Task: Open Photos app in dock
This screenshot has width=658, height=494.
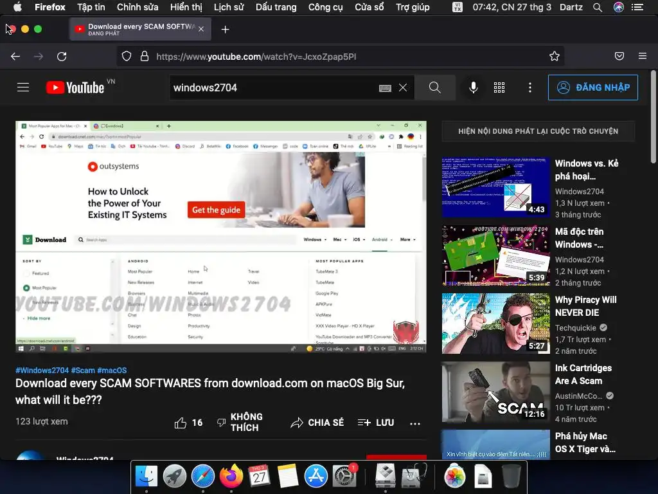Action: pos(454,476)
